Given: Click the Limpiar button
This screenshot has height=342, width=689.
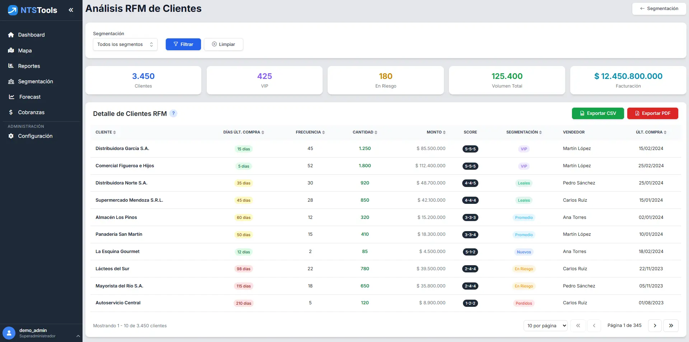Looking at the screenshot, I should [223, 44].
